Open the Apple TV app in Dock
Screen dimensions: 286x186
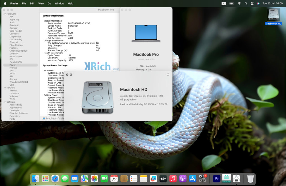(163, 178)
